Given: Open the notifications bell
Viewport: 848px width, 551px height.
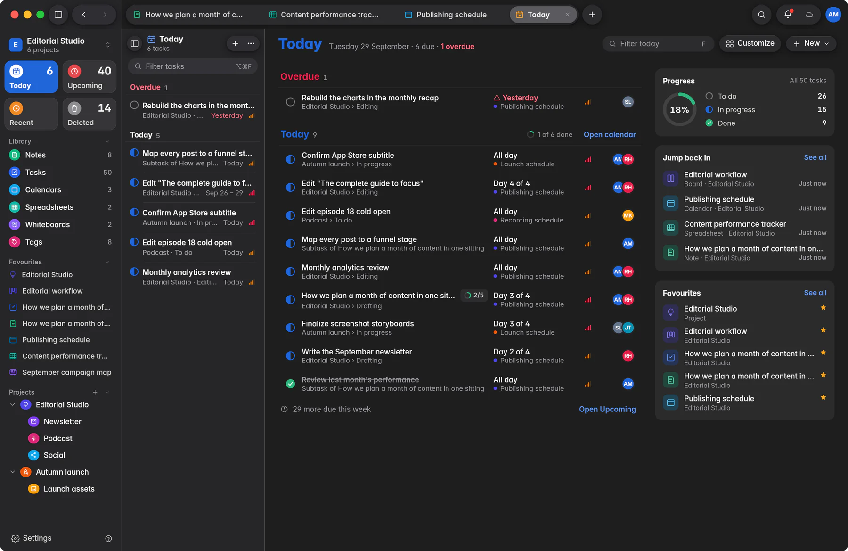Looking at the screenshot, I should tap(788, 15).
